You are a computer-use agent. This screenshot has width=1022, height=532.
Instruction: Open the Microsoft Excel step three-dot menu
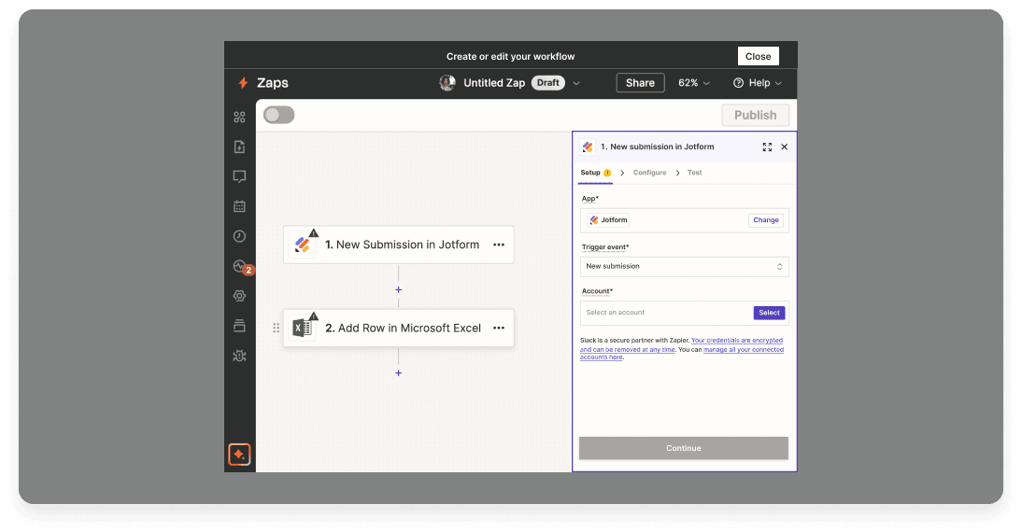499,328
